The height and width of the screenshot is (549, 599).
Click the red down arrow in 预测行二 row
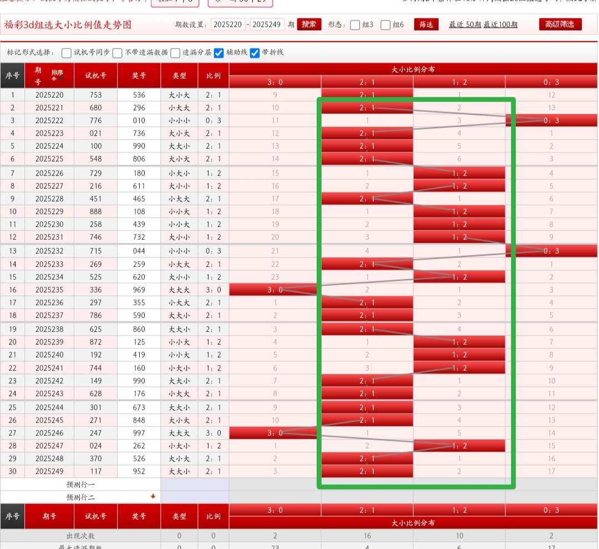click(x=153, y=496)
